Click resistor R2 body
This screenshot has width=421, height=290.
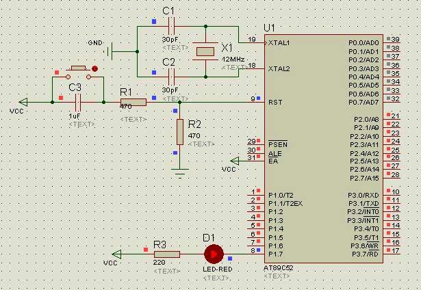179,129
